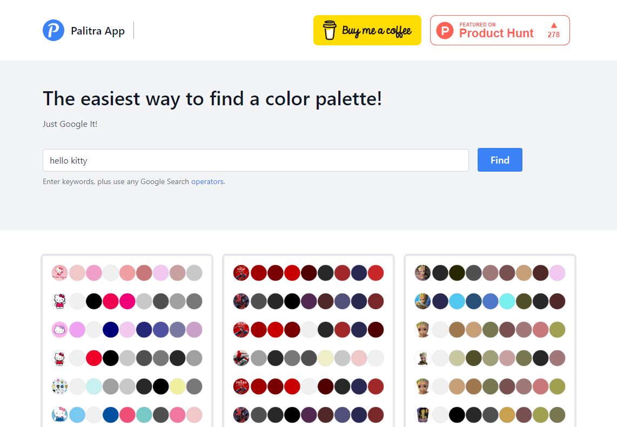
Task: Open the Hello Kitty thumbnail with red bow in second row
Action: pyautogui.click(x=60, y=301)
